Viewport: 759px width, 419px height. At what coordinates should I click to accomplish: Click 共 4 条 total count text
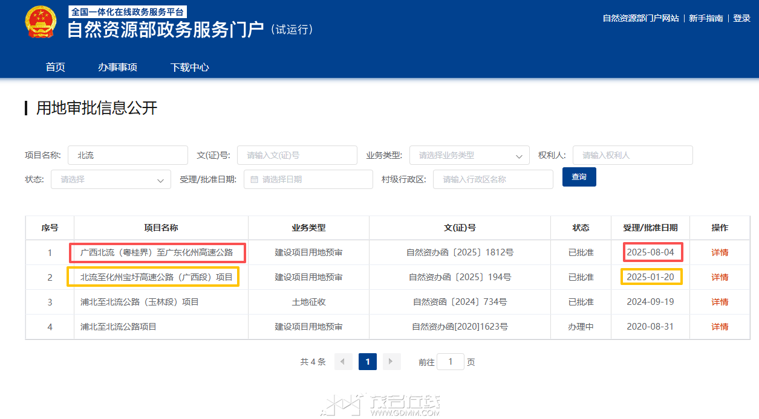click(313, 362)
